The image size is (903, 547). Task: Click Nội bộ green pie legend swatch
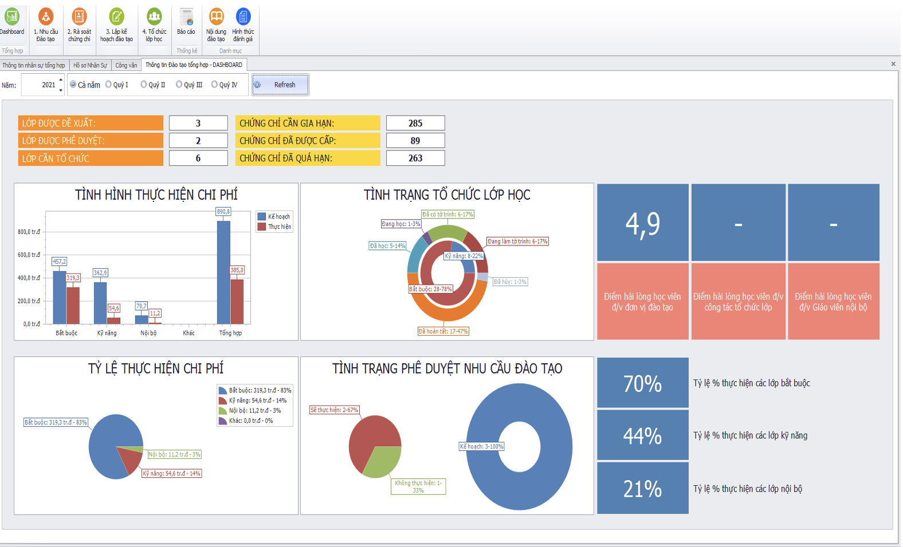[223, 410]
